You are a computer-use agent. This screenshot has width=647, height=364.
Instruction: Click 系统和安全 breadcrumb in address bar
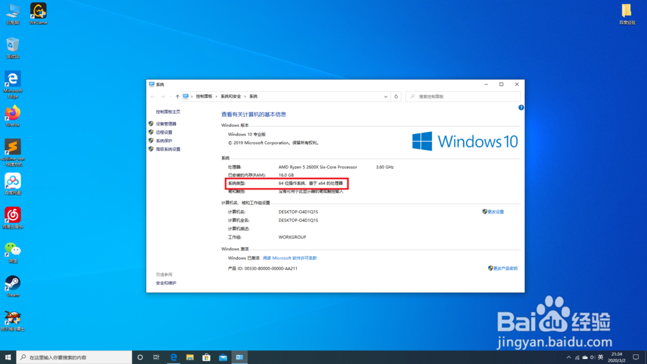tap(231, 96)
